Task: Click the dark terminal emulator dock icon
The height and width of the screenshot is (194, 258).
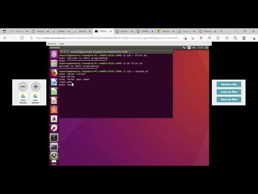Action: 54,137
